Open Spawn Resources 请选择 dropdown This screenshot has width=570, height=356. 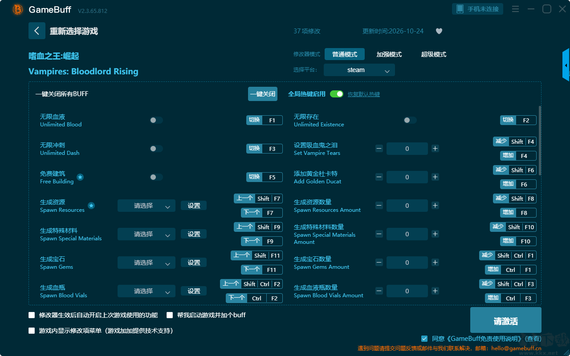pos(147,206)
